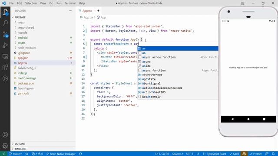Image resolution: width=278 pixels, height=156 pixels.
Task: Select 'async function' snippet suggestion
Action: (x=178, y=70)
